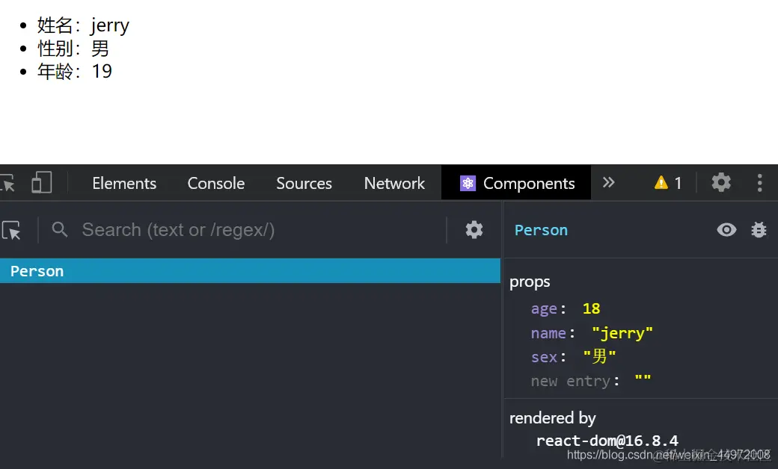Click the bug icon to log component data

pos(759,230)
